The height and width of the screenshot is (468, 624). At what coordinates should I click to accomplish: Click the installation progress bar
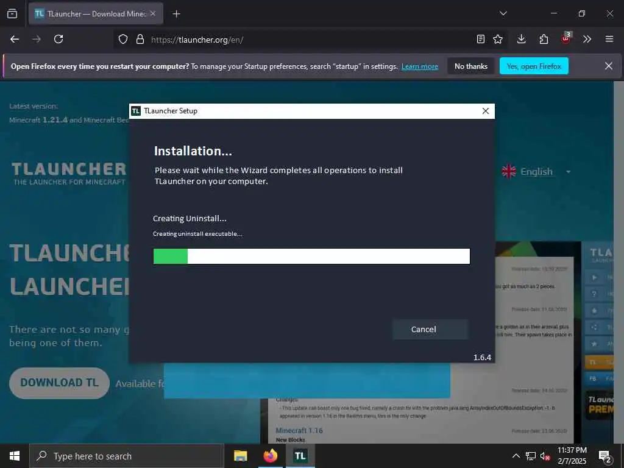click(311, 257)
